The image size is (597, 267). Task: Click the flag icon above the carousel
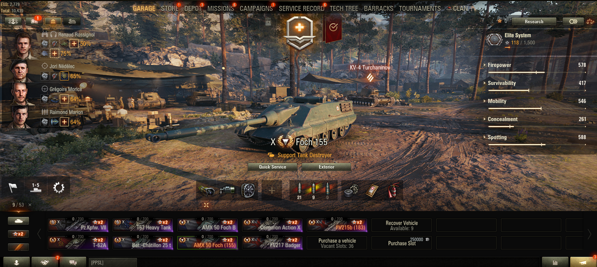click(x=13, y=187)
